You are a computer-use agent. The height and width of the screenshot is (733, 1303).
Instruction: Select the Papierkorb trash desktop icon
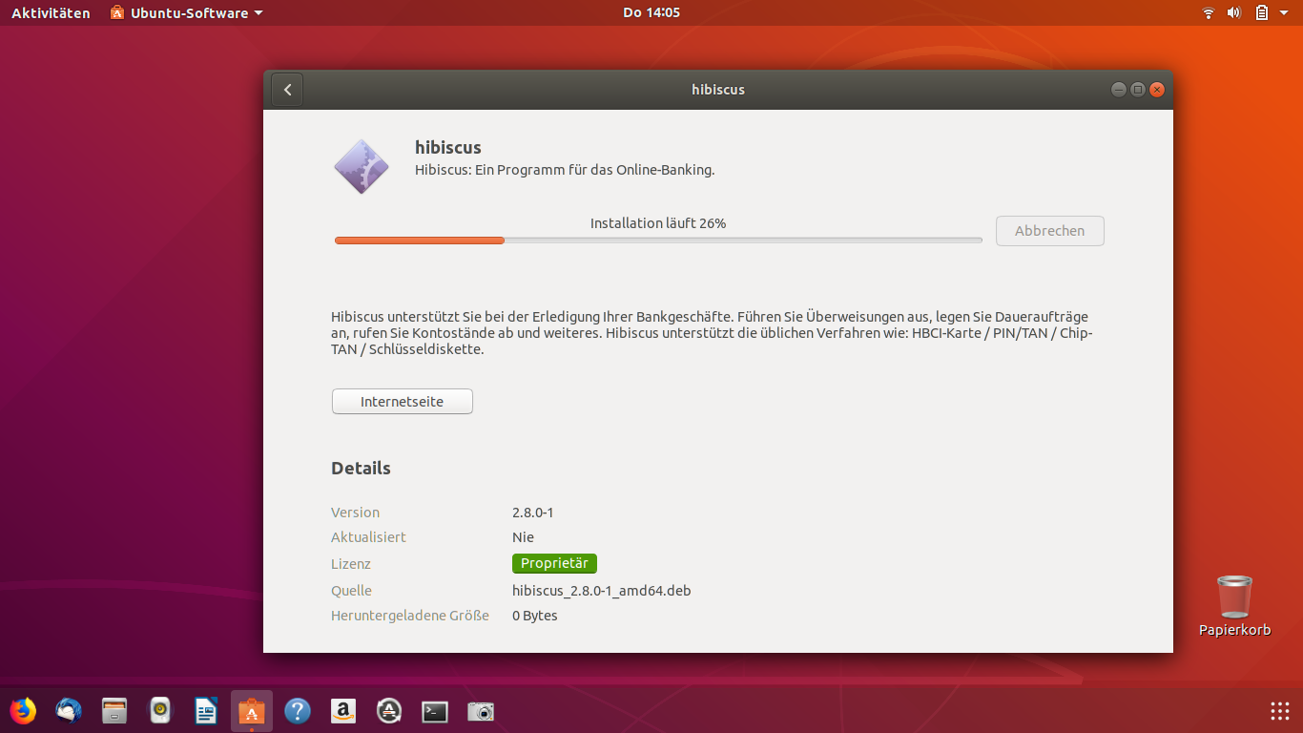(1235, 606)
